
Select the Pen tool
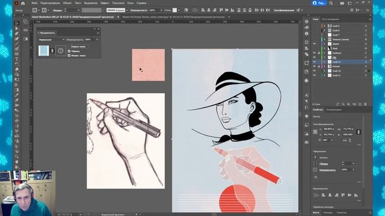coord(17,34)
